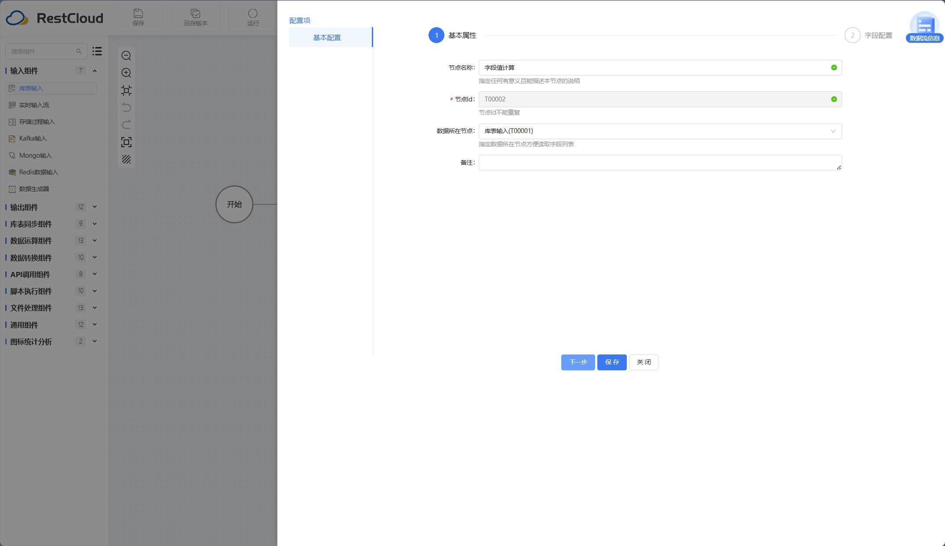This screenshot has height=546, width=945.
Task: Toggle the hatched grid background icon
Action: 126,159
